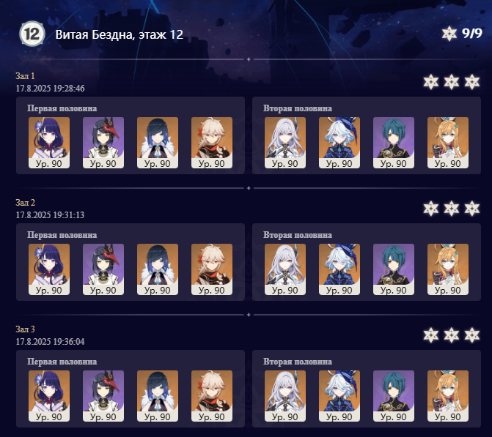
Task: Click the 9/9 total stars icon
Action: (x=449, y=34)
